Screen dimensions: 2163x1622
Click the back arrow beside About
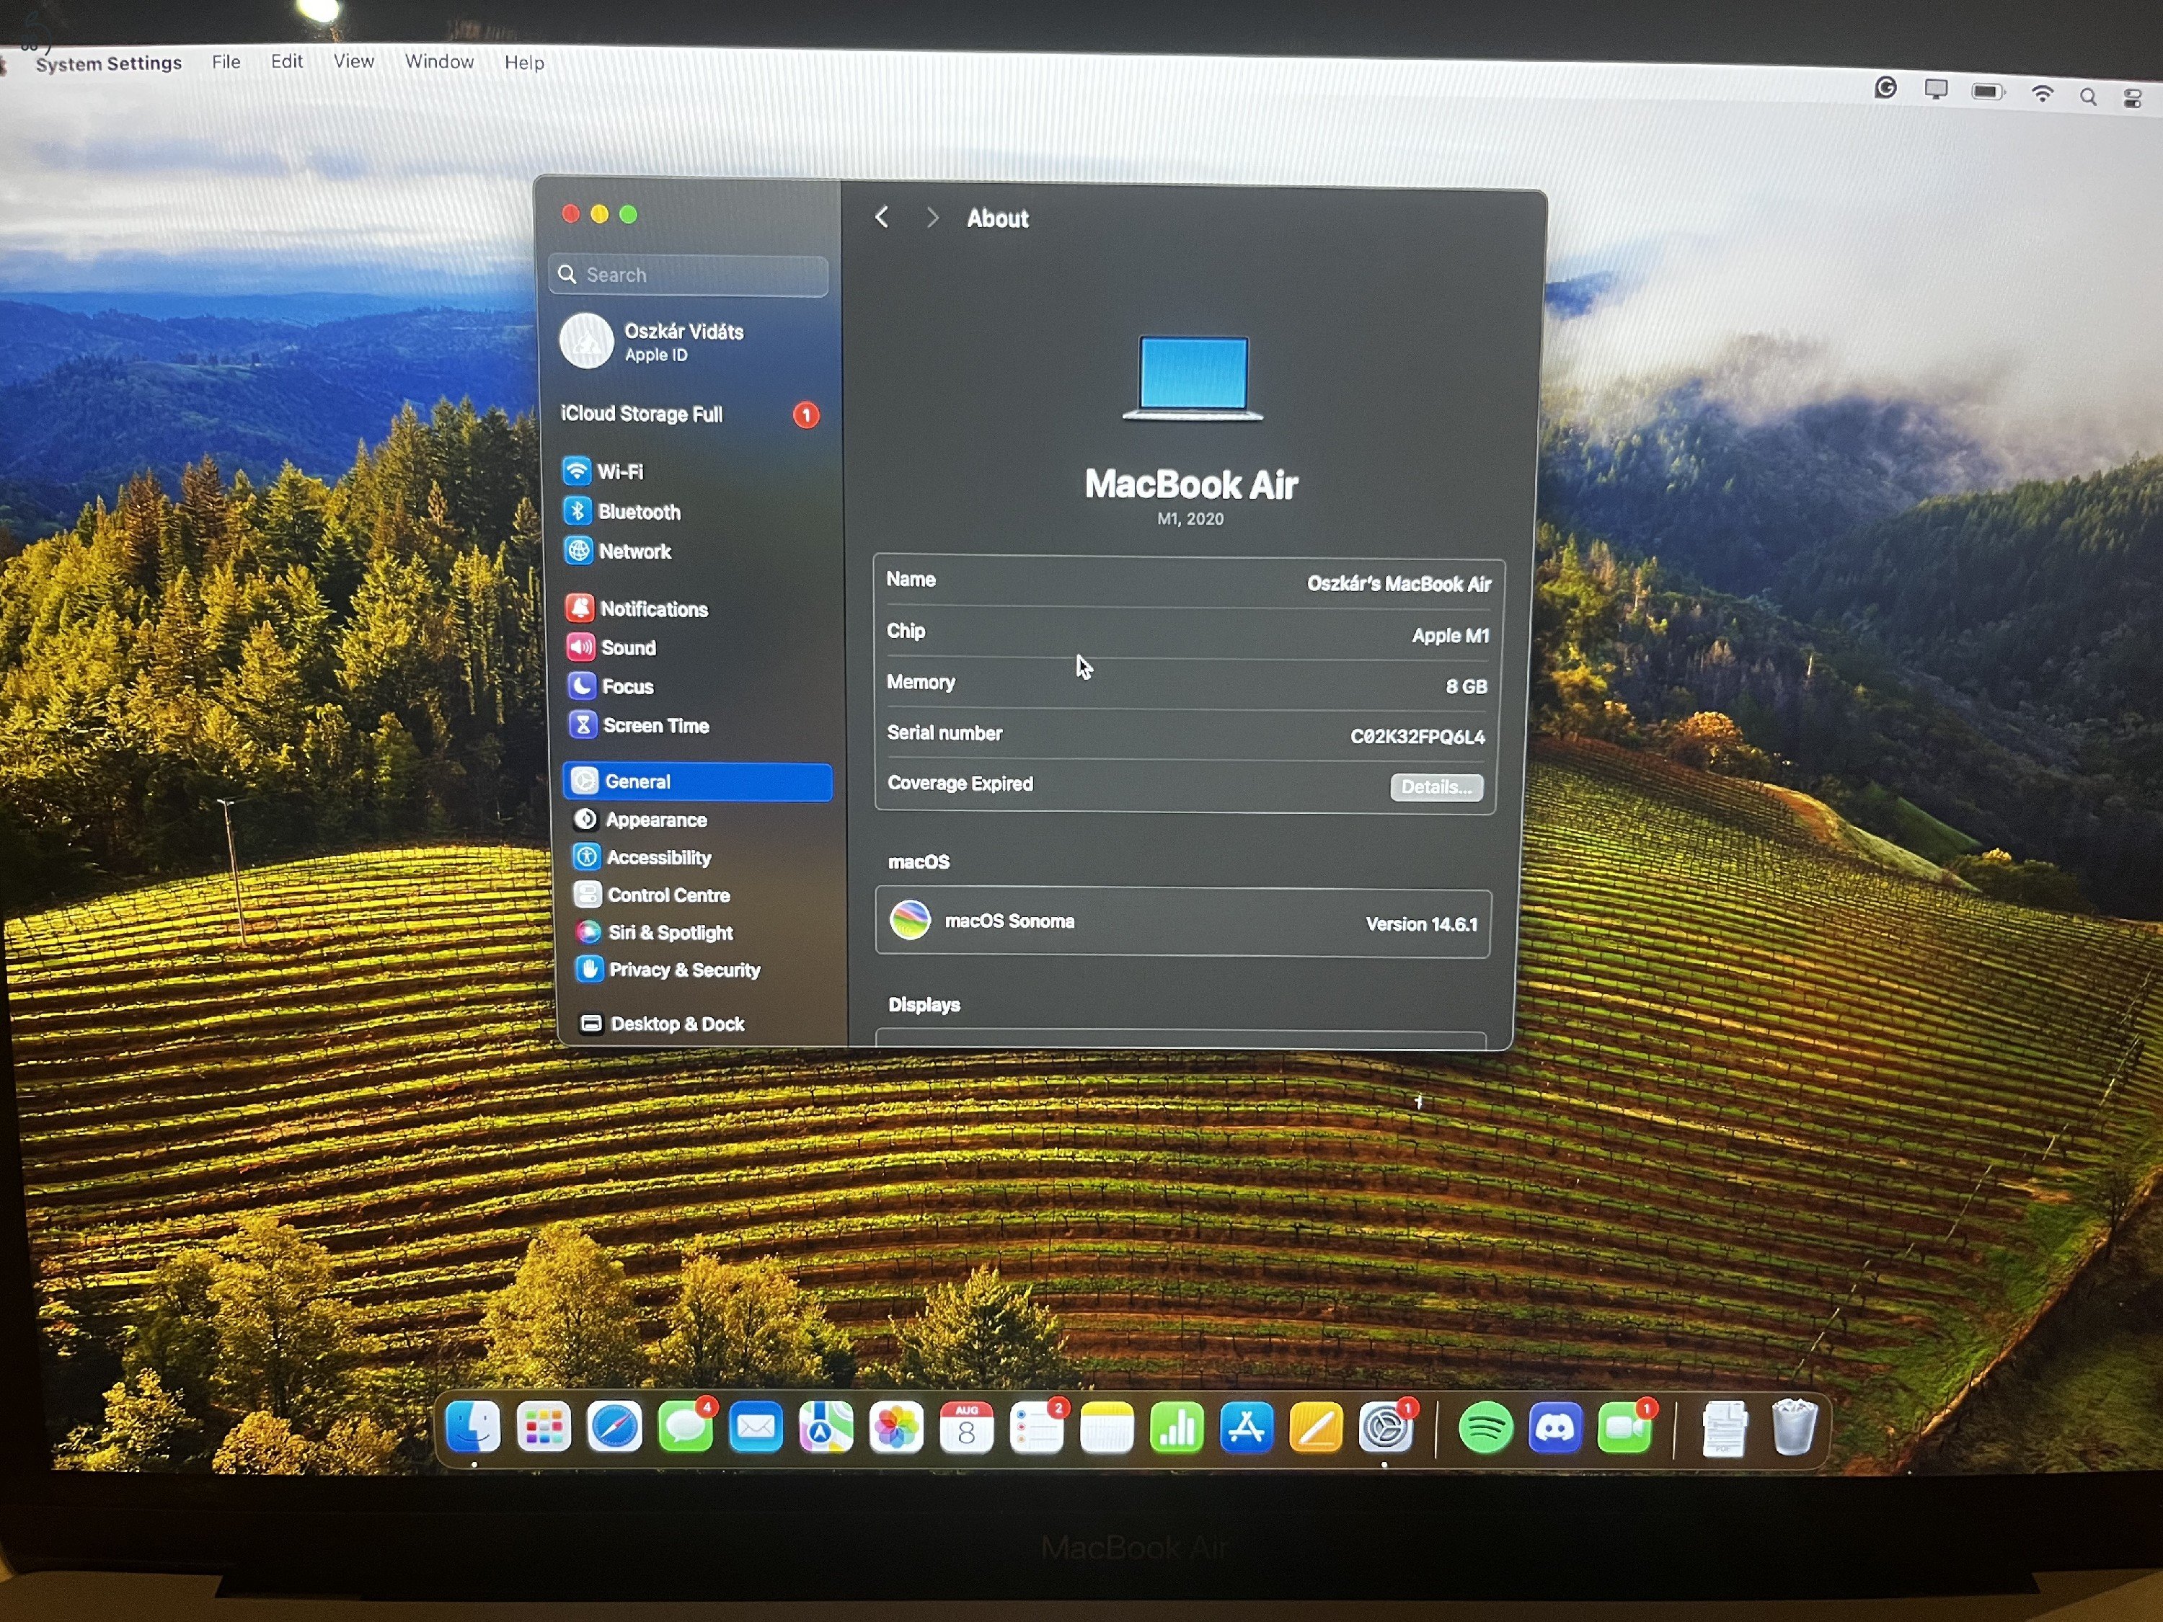point(882,217)
